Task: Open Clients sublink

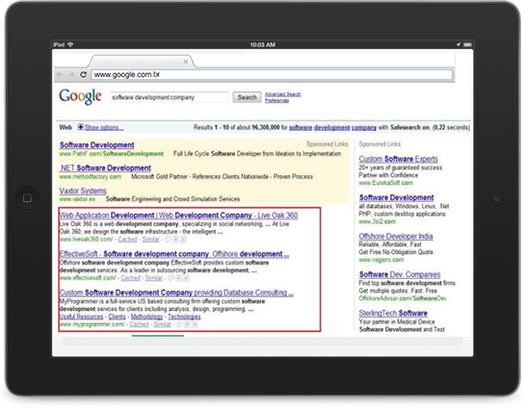Action: pos(117,317)
